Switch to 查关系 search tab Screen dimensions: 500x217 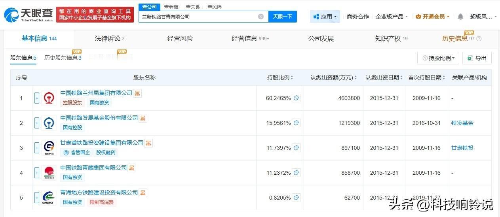(193, 7)
